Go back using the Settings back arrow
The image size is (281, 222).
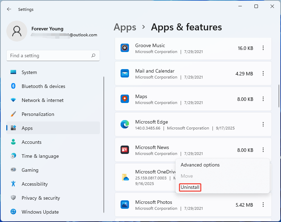9,9
